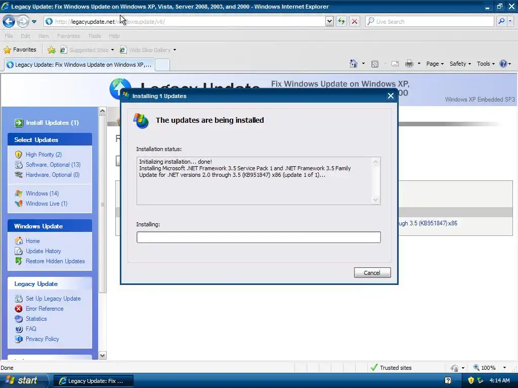This screenshot has width=518, height=388.
Task: Click the Windows Start button
Action: pyautogui.click(x=24, y=380)
